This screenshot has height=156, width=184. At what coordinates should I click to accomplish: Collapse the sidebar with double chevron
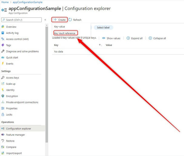(45, 20)
